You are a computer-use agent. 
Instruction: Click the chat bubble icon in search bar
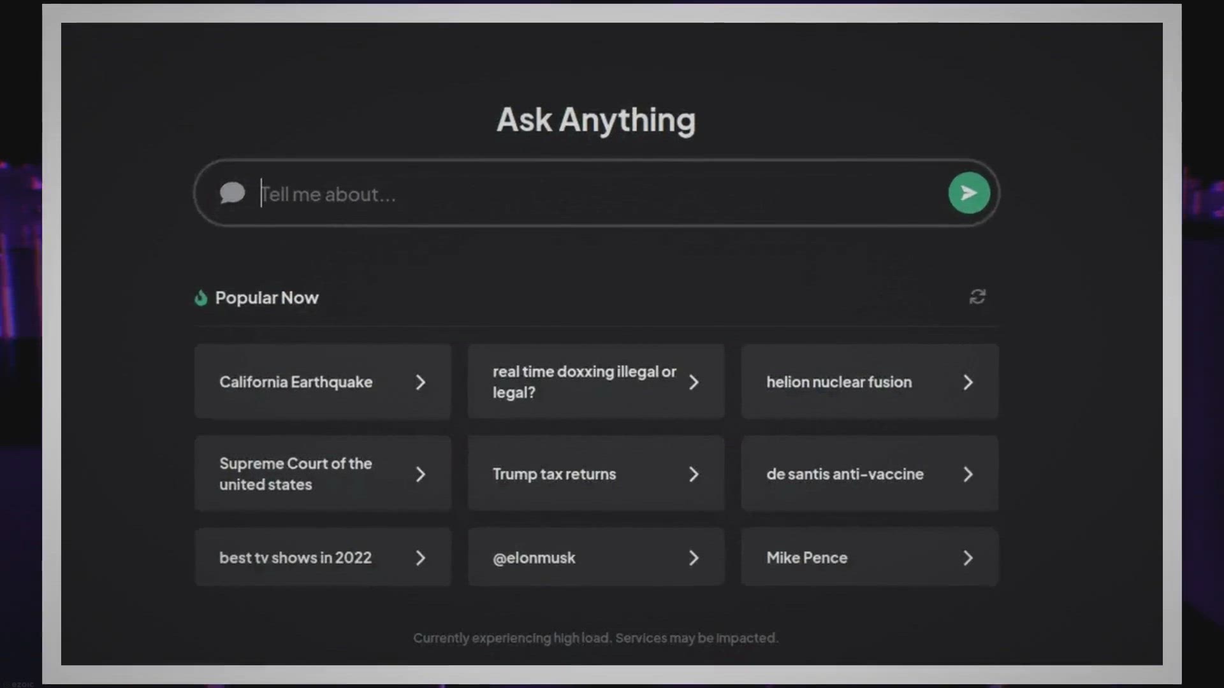(x=232, y=193)
